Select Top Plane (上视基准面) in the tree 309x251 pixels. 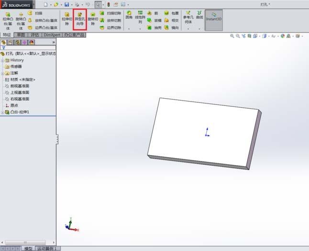pyautogui.click(x=17, y=92)
